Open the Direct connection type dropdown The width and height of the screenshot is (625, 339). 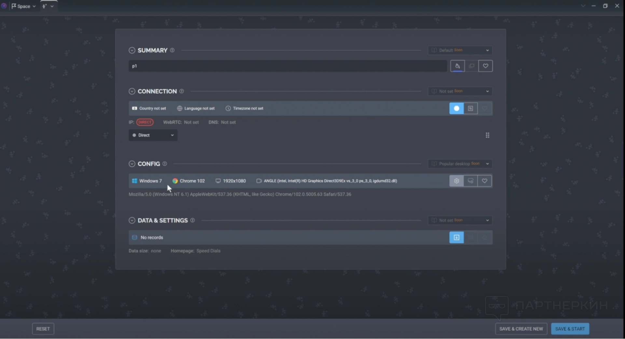coord(153,135)
